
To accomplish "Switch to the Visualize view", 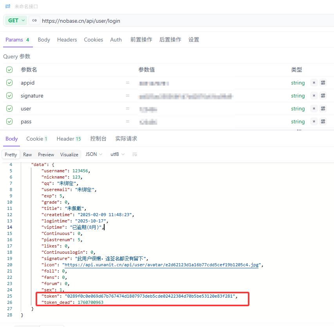I will pos(69,155).
